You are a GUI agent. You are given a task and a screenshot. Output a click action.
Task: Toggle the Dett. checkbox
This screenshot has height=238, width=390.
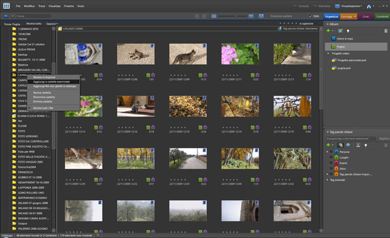point(310,16)
